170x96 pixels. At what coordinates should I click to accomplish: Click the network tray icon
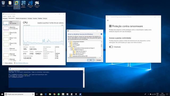153,94
